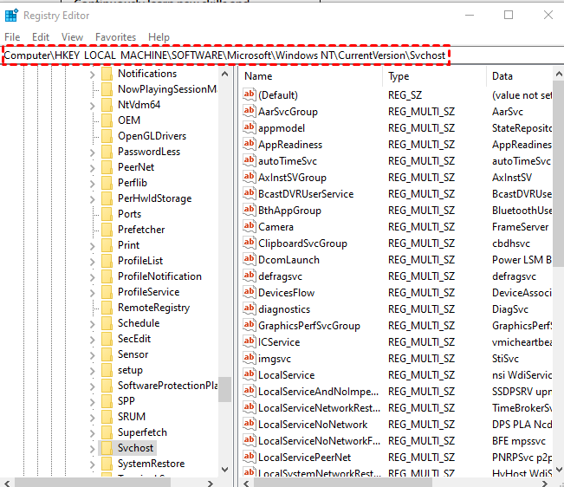The width and height of the screenshot is (564, 487).
Task: Expand the PasswordLess key
Action: [x=93, y=153]
